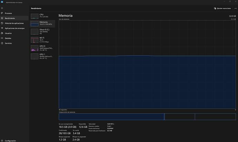
Task: Maximize or restore the Task Manager window
Action: click(x=230, y=1)
